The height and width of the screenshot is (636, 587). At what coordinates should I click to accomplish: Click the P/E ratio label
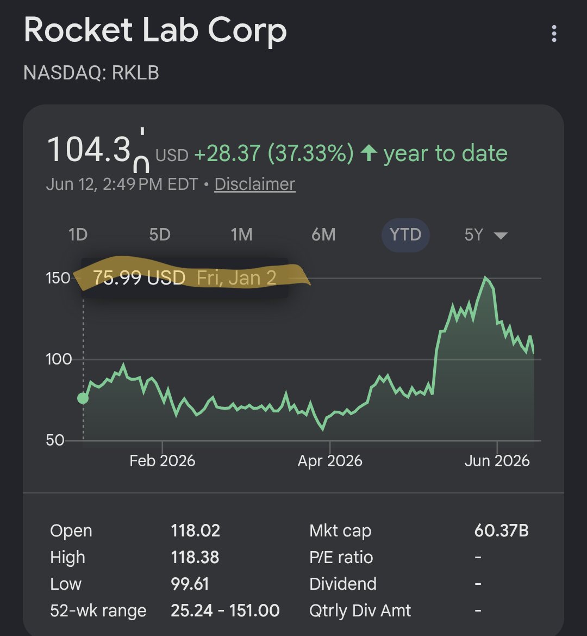point(341,557)
